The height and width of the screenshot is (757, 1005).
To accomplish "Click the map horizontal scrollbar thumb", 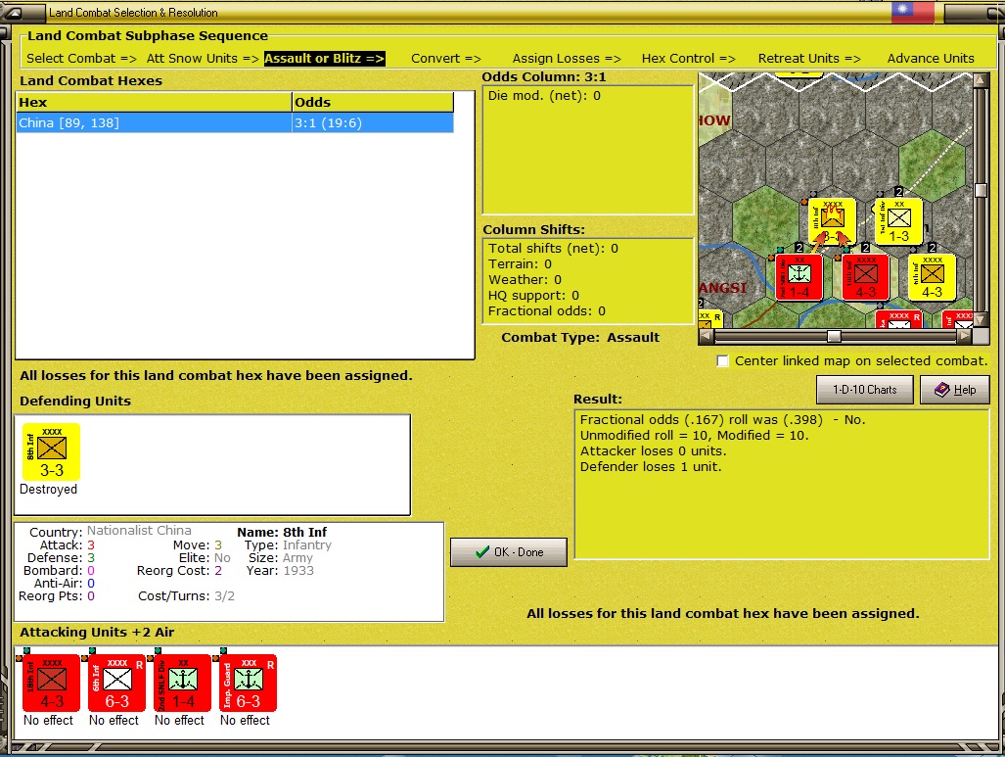I will (x=834, y=336).
